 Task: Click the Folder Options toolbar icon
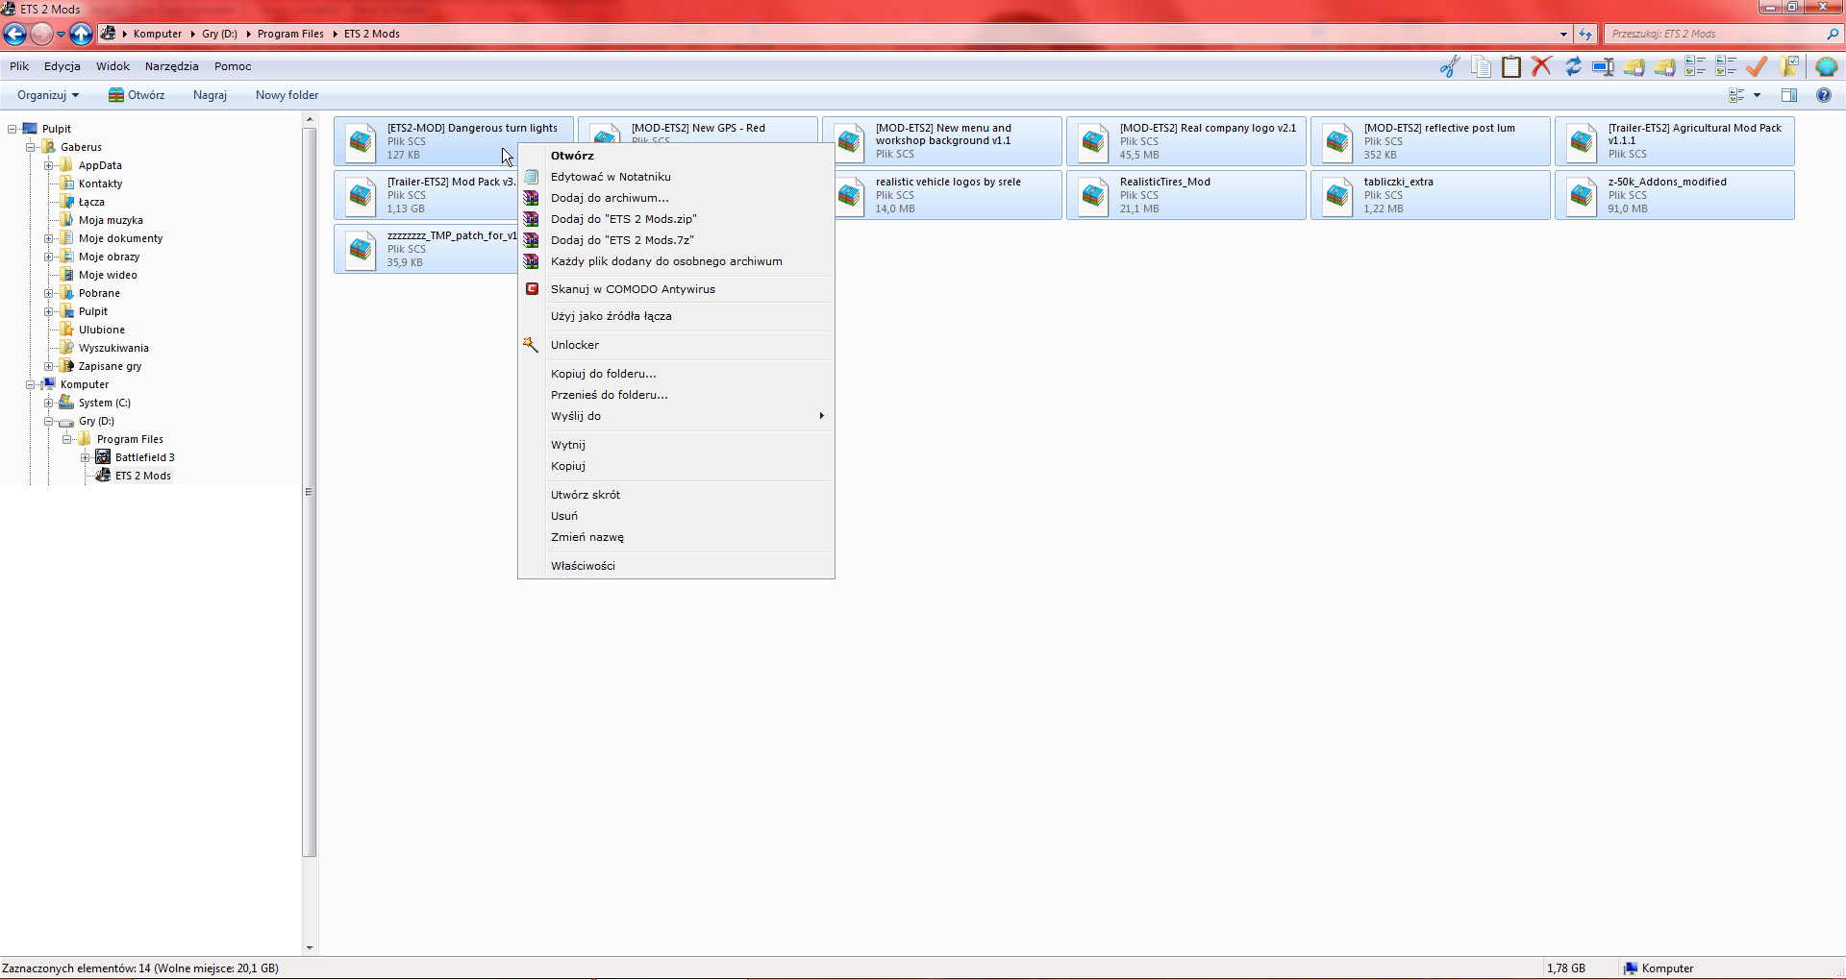click(x=1788, y=66)
